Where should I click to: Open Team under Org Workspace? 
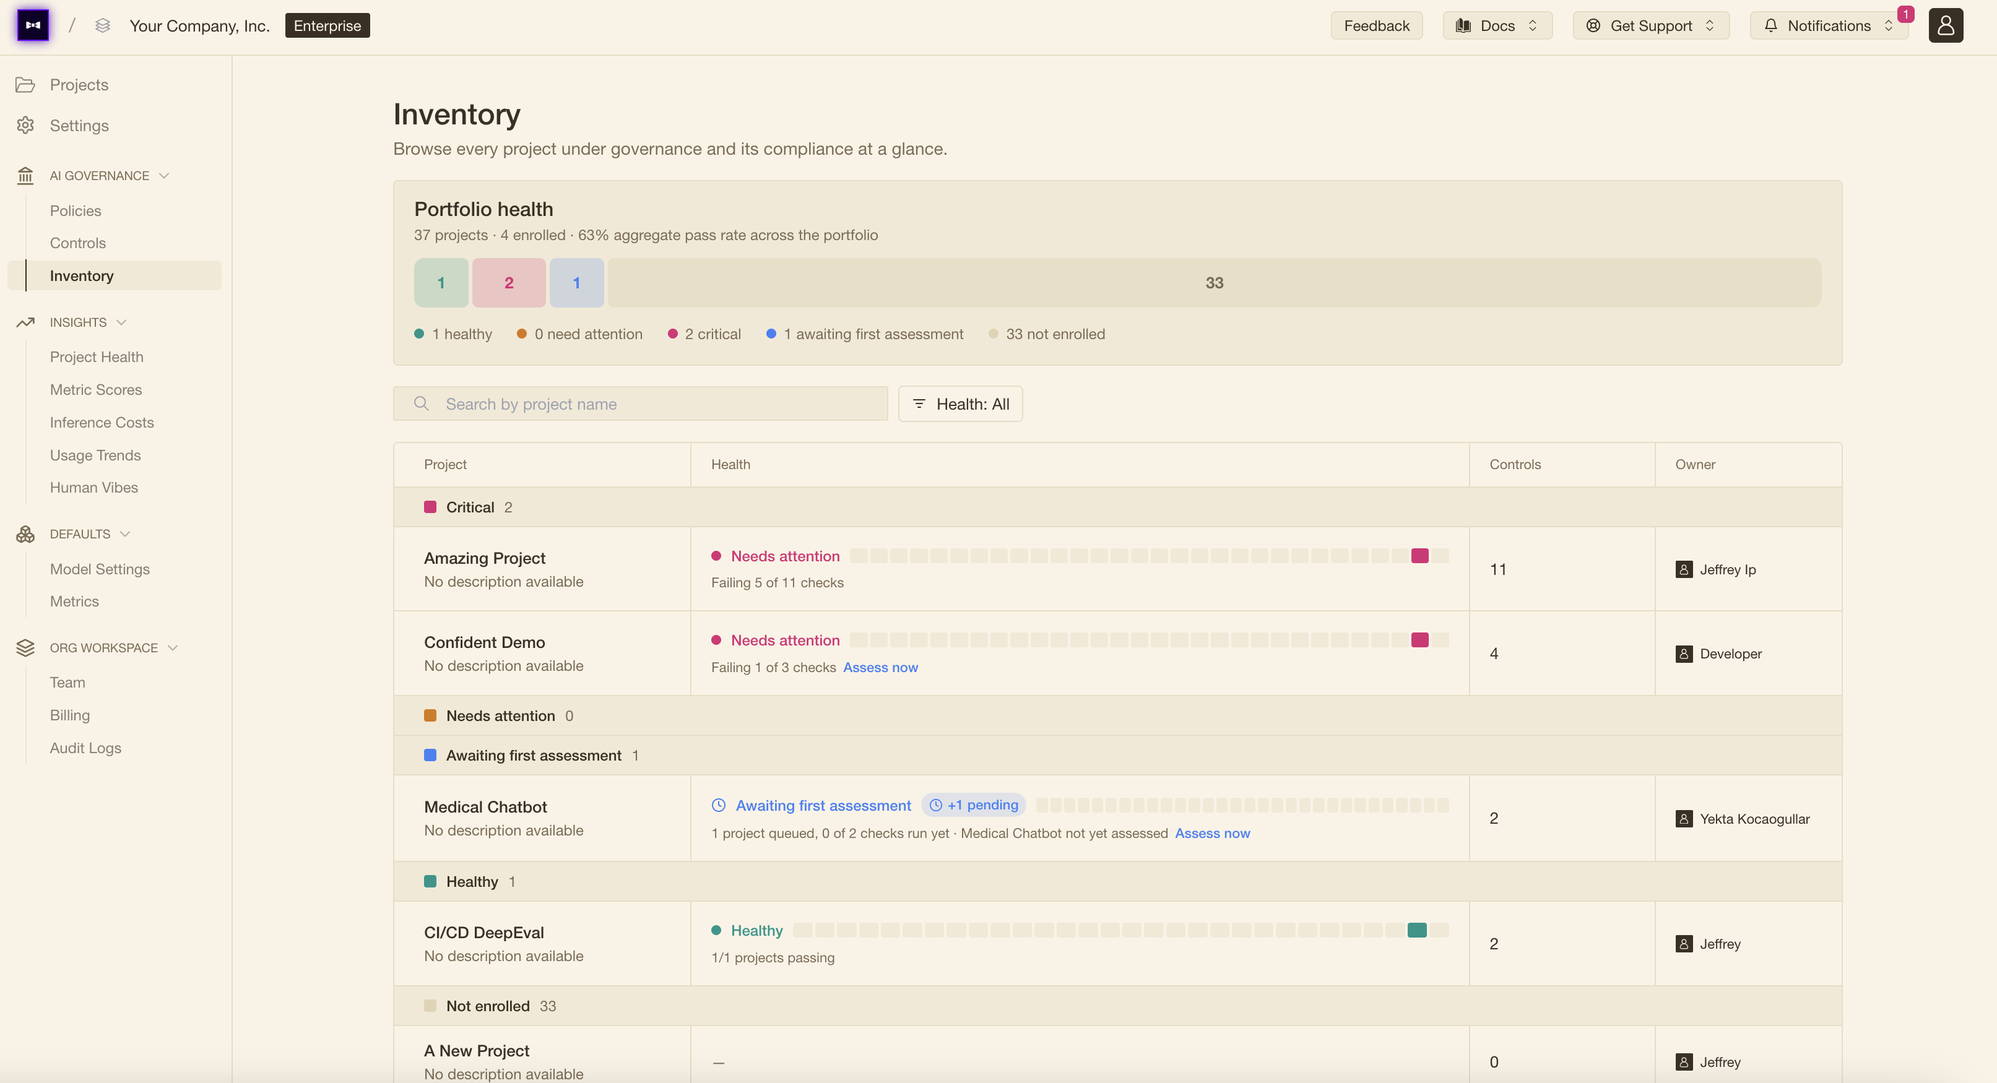pyautogui.click(x=67, y=682)
